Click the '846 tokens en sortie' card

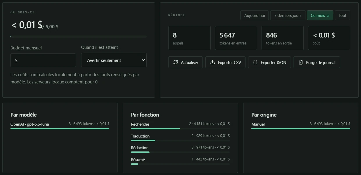282,38
